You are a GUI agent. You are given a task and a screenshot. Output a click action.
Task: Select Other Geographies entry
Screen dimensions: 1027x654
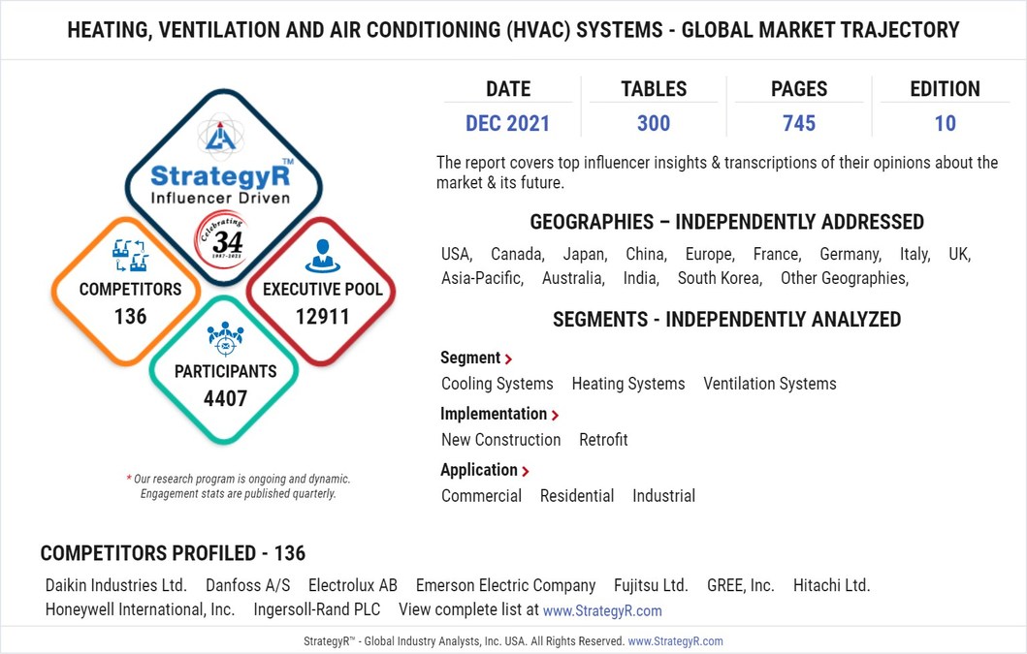point(845,278)
